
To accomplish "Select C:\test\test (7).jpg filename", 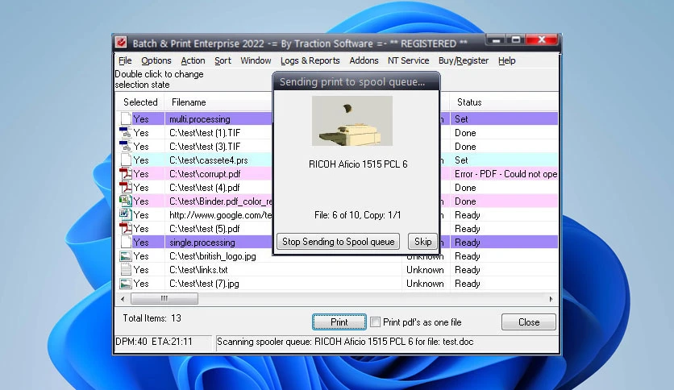I will point(204,284).
